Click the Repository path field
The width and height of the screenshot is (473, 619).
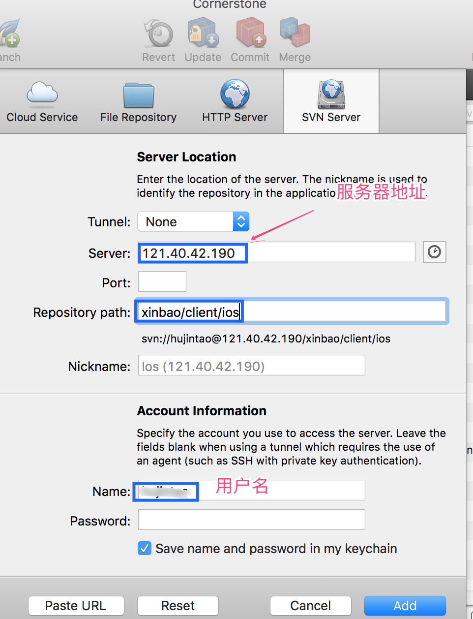[x=292, y=311]
